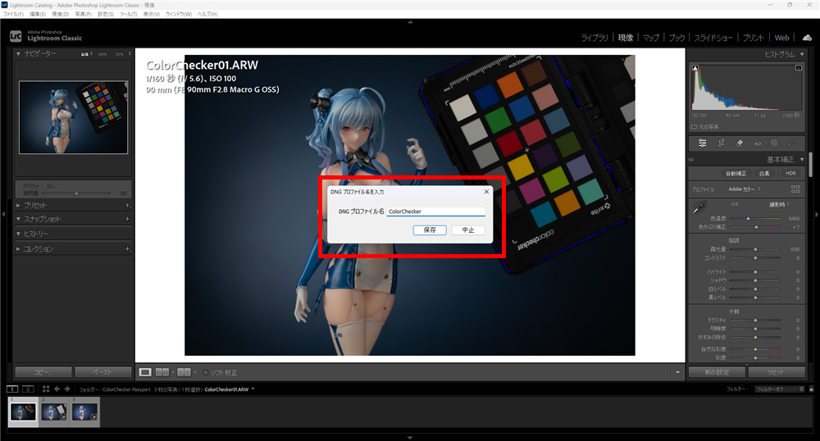The width and height of the screenshot is (820, 441).
Task: Go forward with filmstrip right arrow
Action: click(67, 389)
